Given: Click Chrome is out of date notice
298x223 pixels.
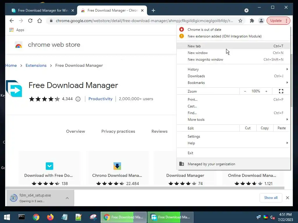Looking at the screenshot, I should 233,30.
